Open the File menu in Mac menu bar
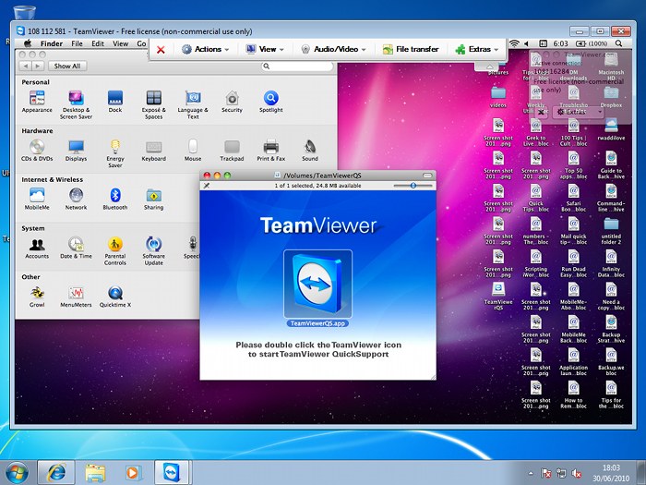Image resolution: width=646 pixels, height=485 pixels. click(x=77, y=43)
